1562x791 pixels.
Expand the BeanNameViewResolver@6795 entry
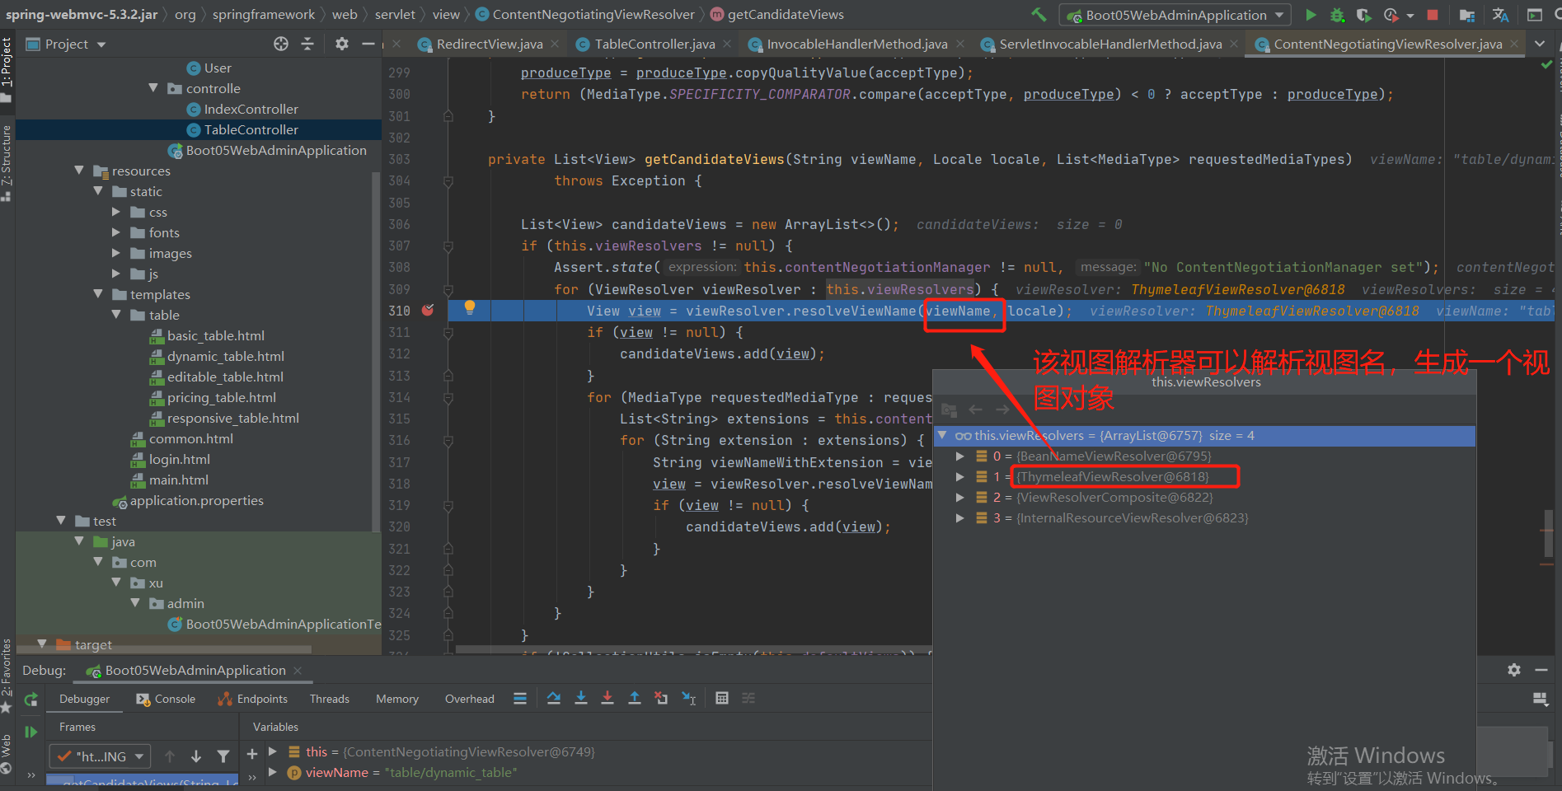click(959, 456)
